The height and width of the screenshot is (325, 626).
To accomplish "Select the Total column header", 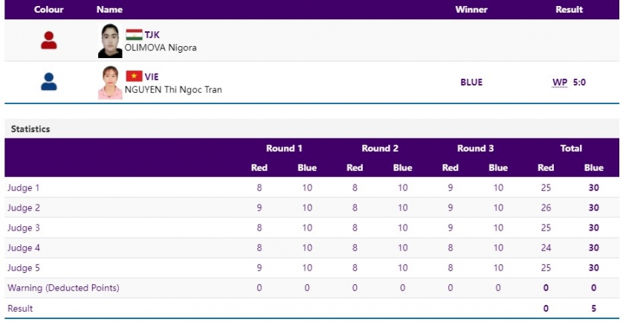I will click(571, 149).
